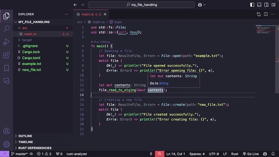The width and height of the screenshot is (279, 157).
Task: Click the Copilot icon in title bar
Action: [x=200, y=5]
